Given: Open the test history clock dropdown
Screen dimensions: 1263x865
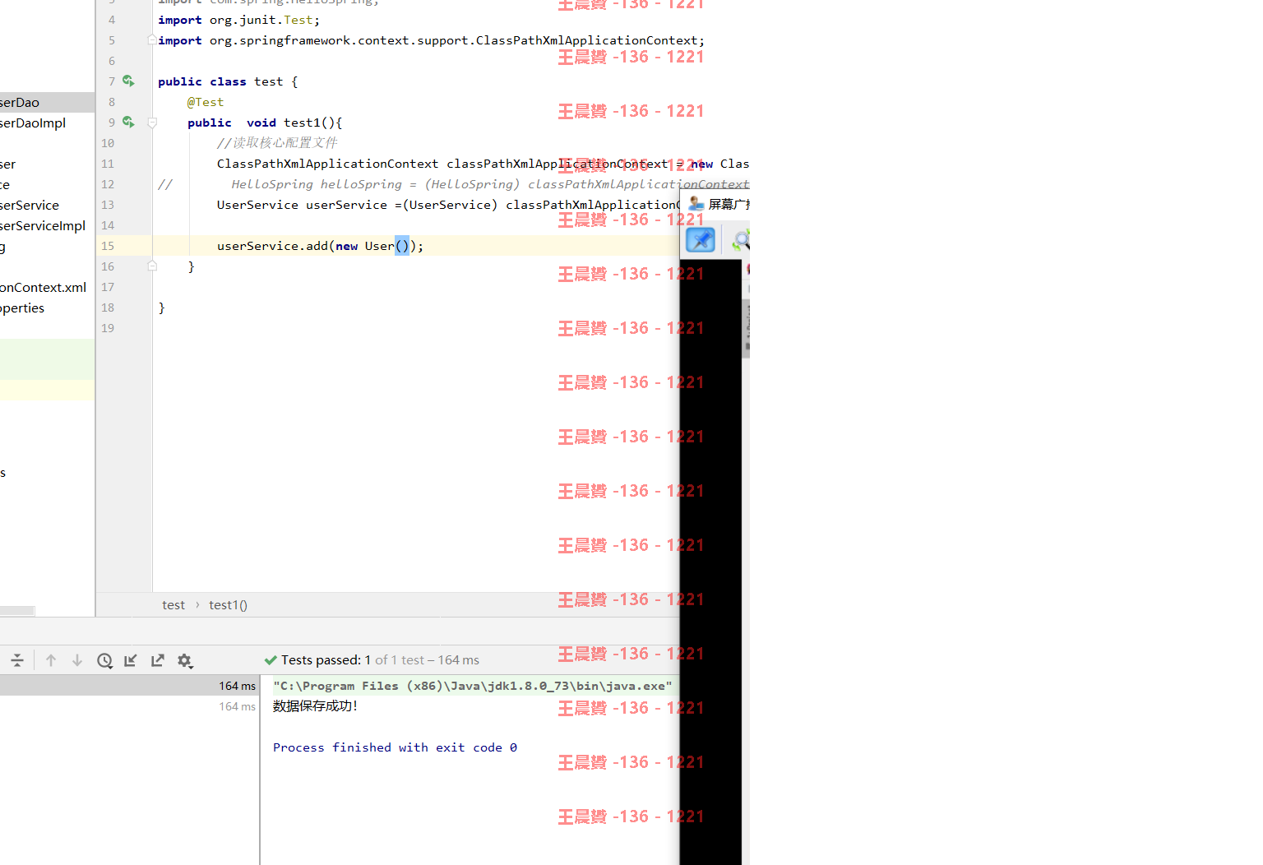Looking at the screenshot, I should (104, 660).
